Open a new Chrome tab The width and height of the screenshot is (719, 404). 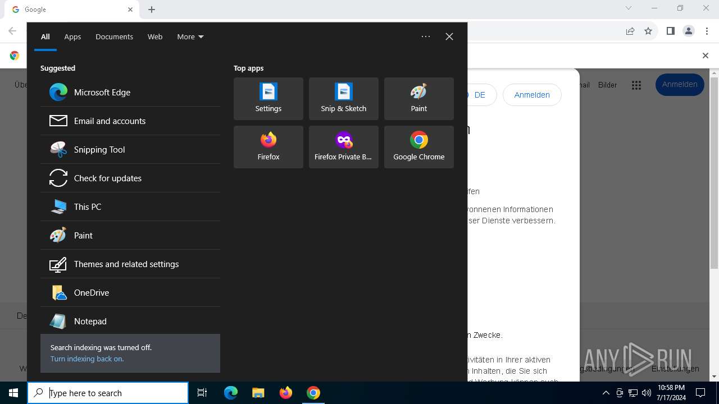(152, 10)
